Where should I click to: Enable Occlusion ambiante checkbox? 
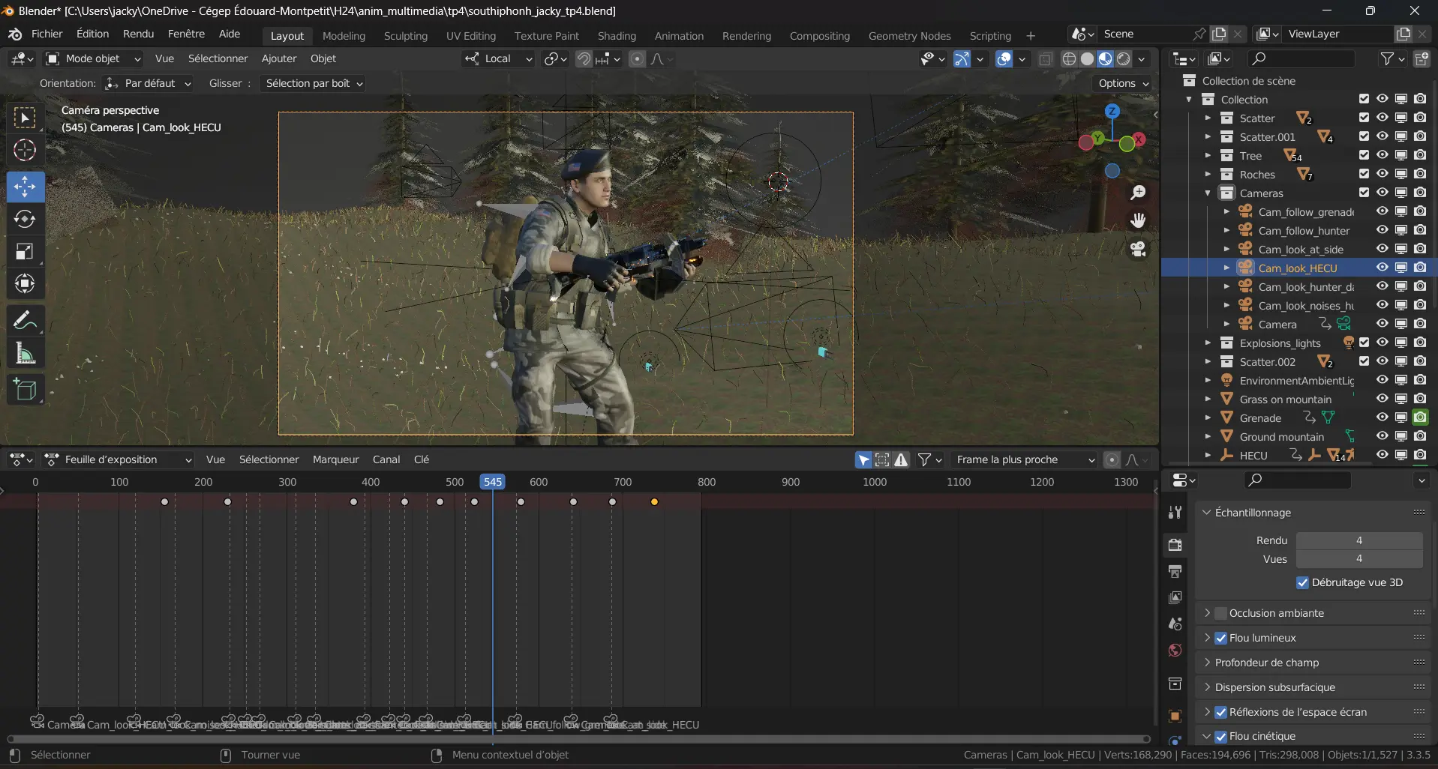click(x=1220, y=613)
